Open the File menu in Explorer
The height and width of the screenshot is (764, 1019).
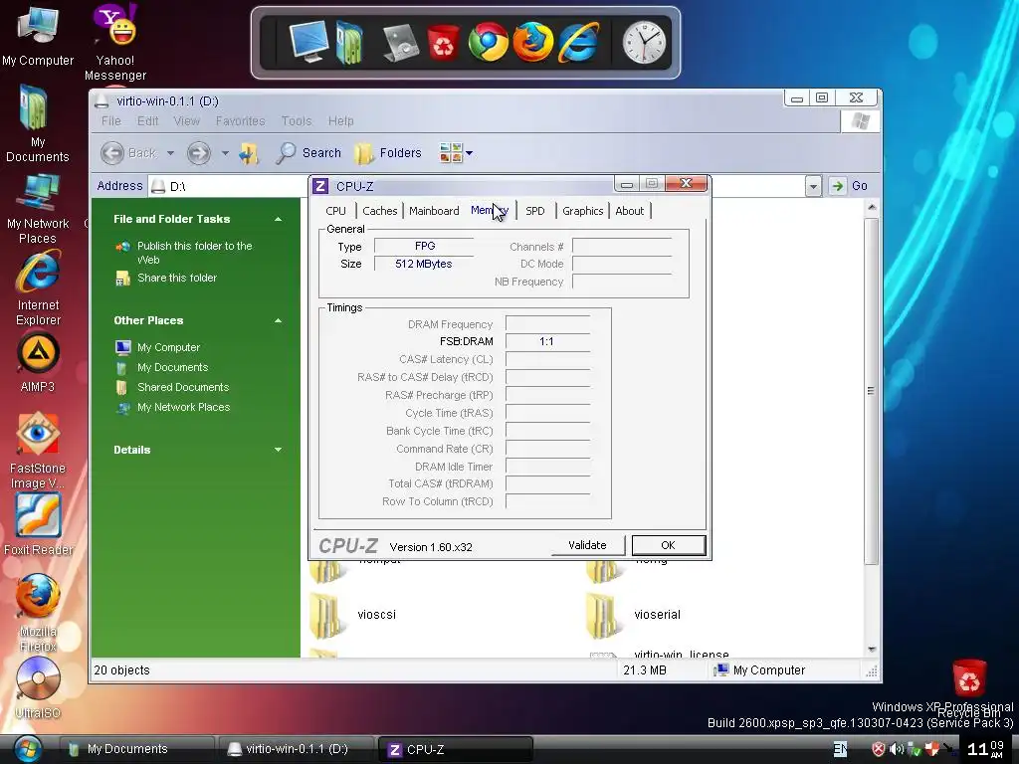[x=111, y=121]
